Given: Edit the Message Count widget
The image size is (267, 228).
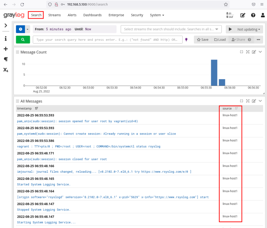Looking at the screenshot, I should [x=254, y=52].
